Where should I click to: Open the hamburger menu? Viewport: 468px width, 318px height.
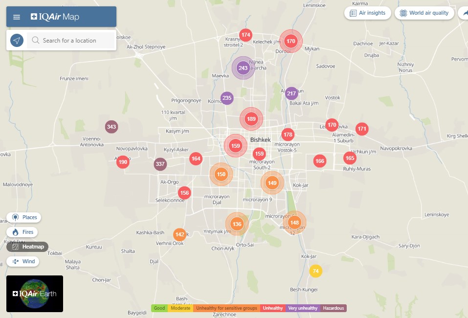17,17
